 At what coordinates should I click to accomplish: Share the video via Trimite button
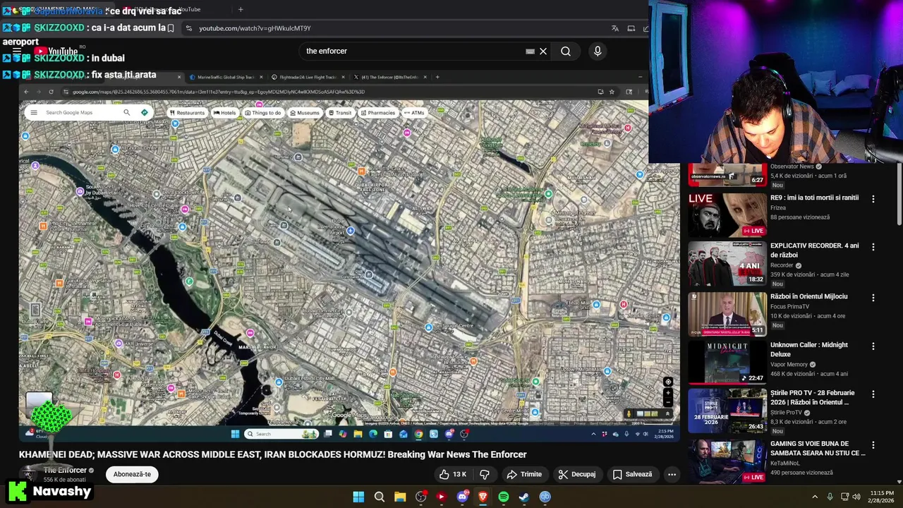(524, 474)
